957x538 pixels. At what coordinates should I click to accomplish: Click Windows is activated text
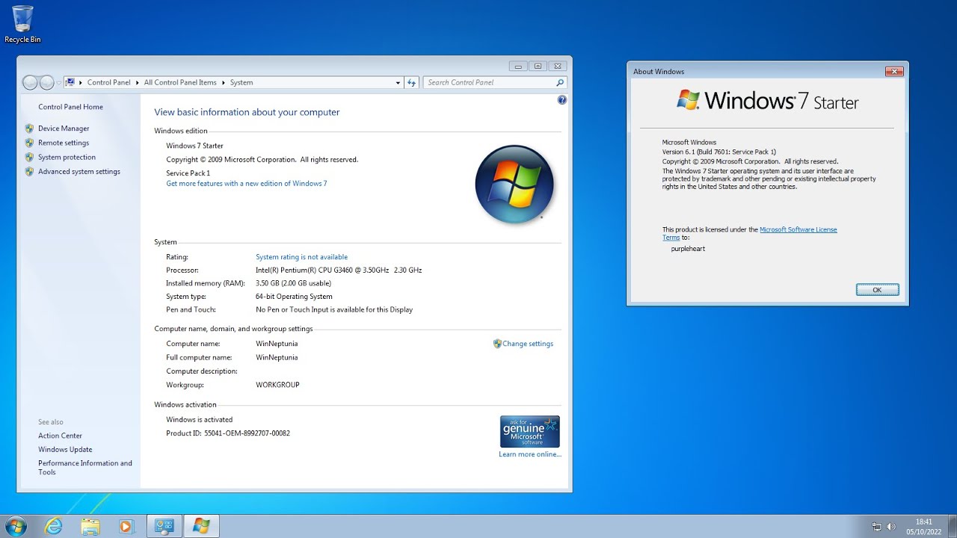tap(199, 419)
